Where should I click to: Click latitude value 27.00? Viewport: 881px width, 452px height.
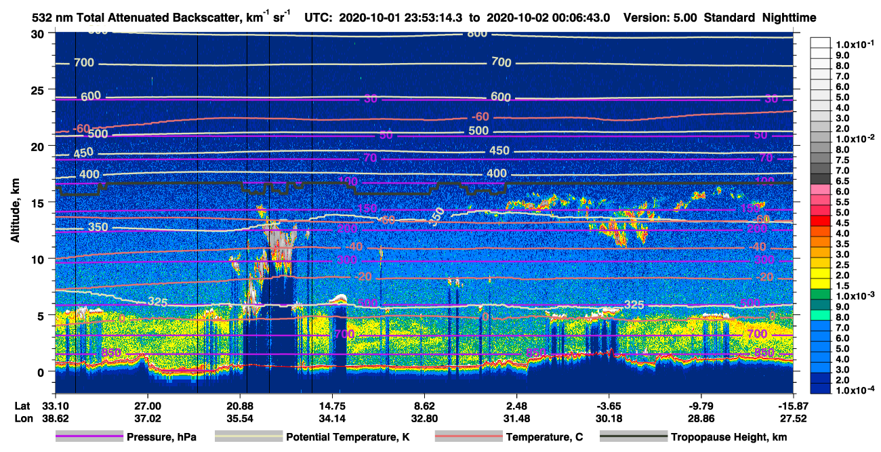[x=147, y=405]
